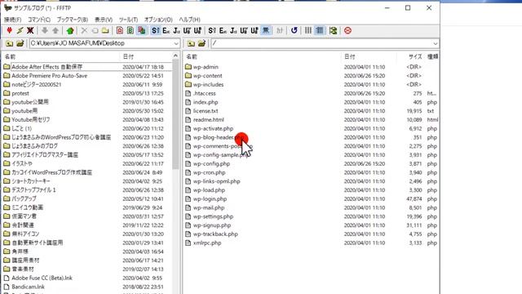Sort remote pane by 種類 column
The image size is (522, 294).
[432, 56]
